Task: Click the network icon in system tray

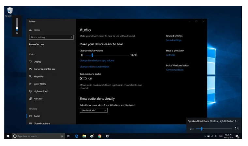Action: (x=212, y=136)
